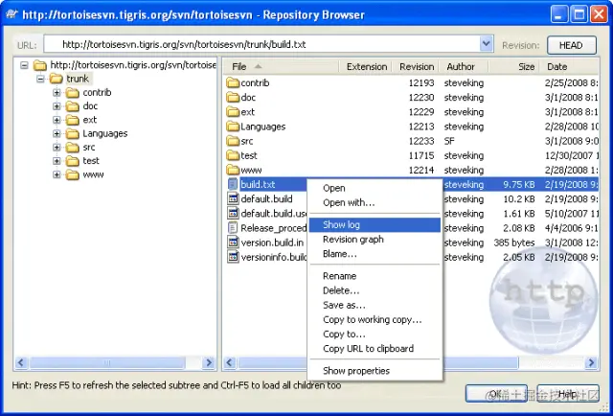Sort by the Size column header
613x416 pixels.
coord(513,67)
